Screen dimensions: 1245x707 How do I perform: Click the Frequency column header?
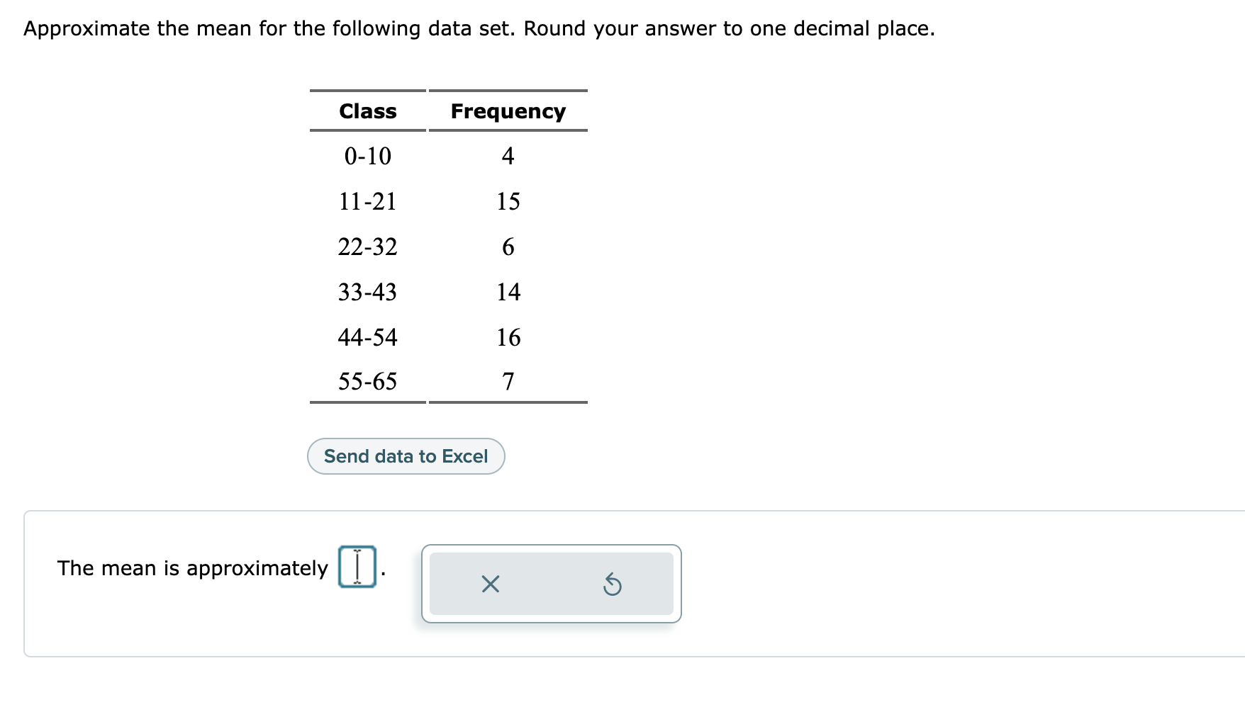(508, 111)
